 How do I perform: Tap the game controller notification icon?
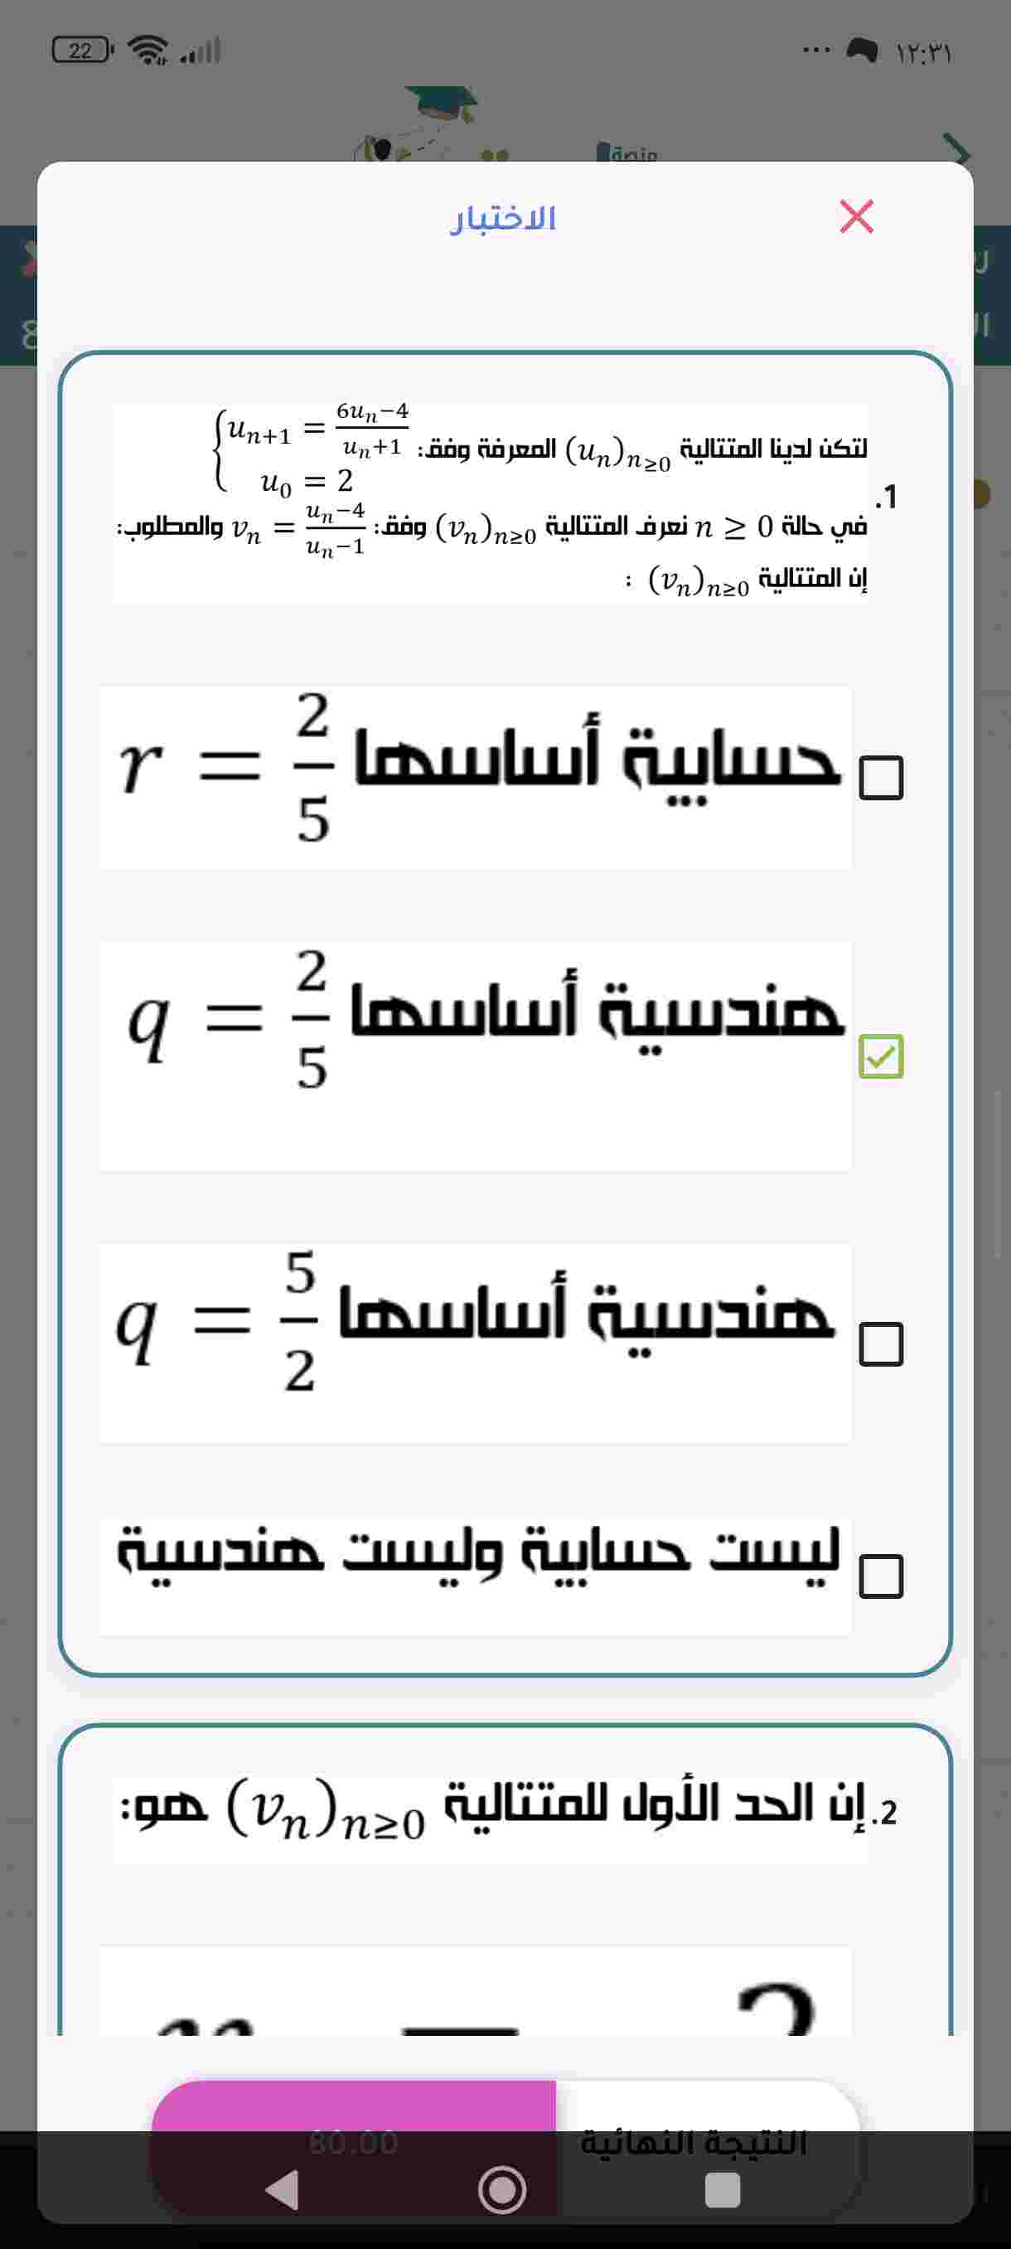(x=862, y=51)
